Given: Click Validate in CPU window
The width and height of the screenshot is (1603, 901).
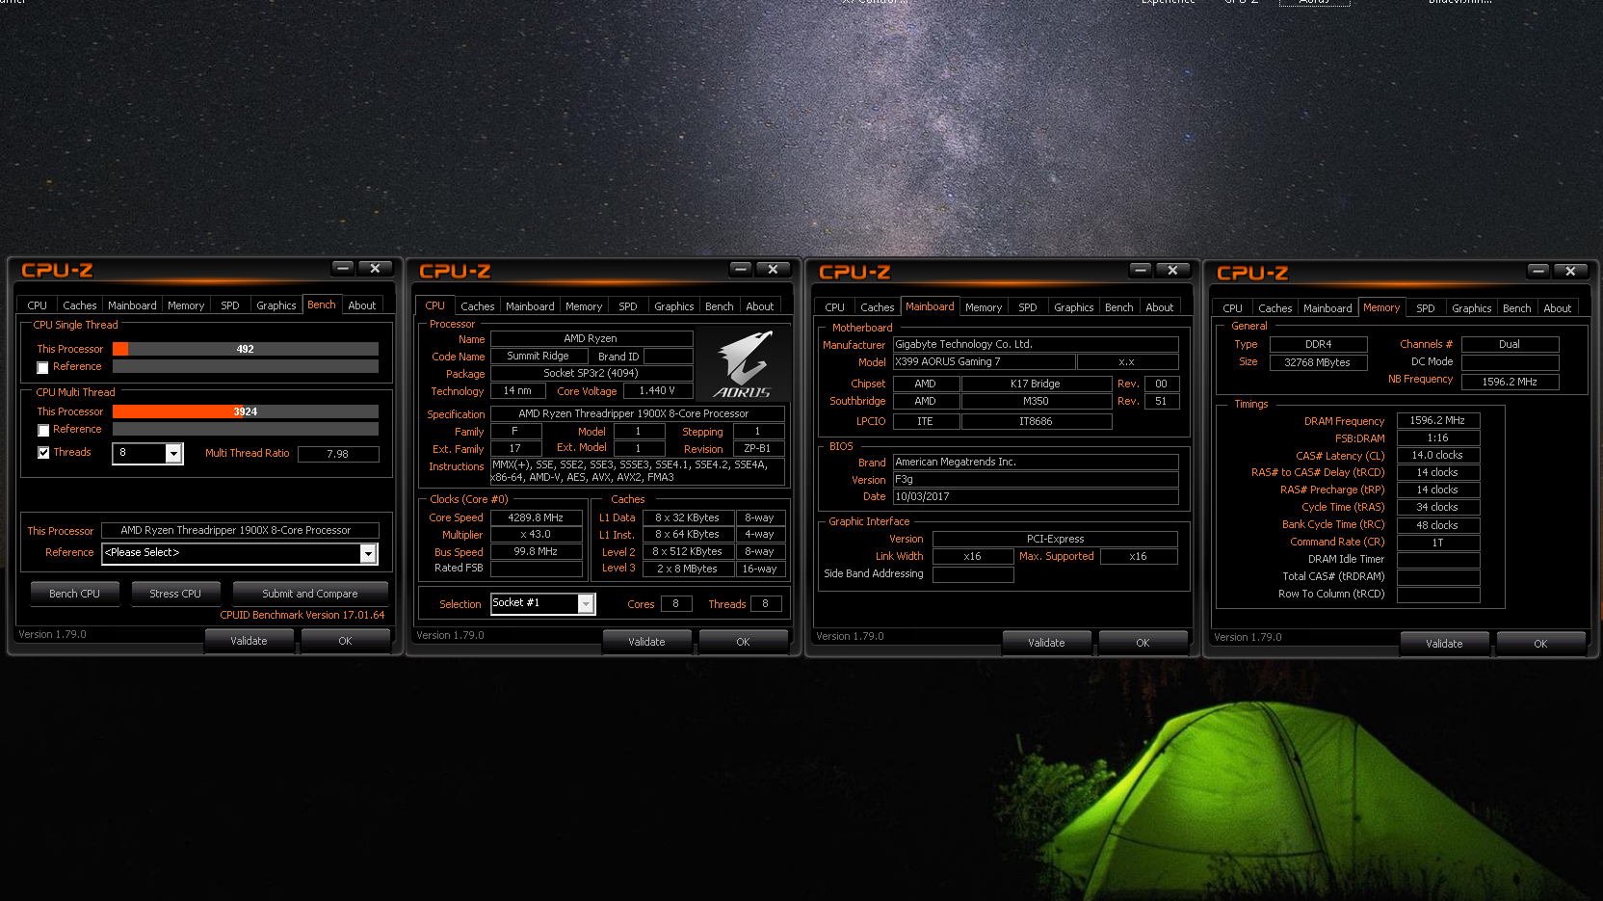Looking at the screenshot, I should [x=647, y=642].
